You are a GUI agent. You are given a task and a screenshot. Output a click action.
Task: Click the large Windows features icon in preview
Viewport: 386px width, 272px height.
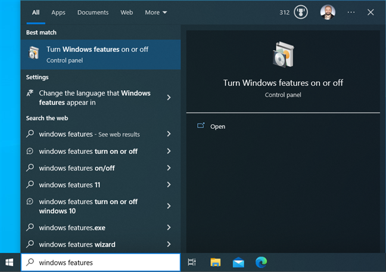point(284,54)
